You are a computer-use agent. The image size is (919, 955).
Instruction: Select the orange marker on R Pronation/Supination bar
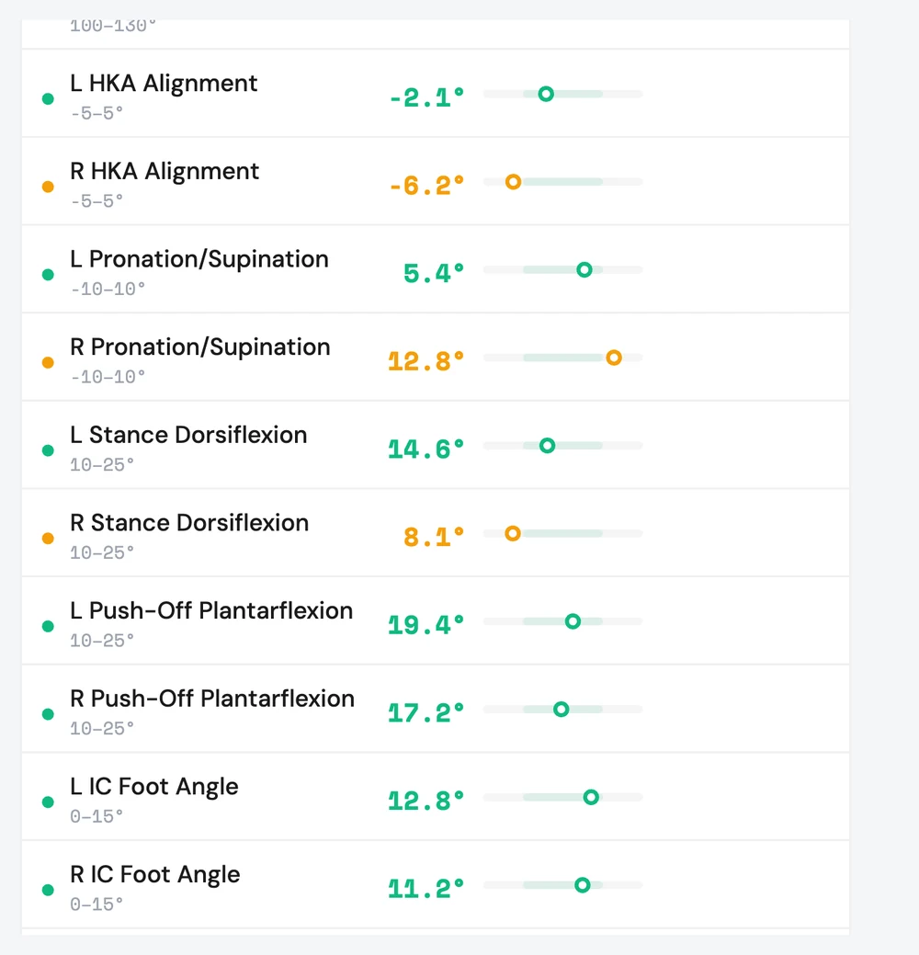click(x=614, y=358)
